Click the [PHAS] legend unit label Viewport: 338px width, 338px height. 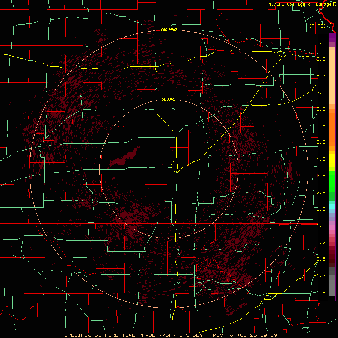point(317,26)
